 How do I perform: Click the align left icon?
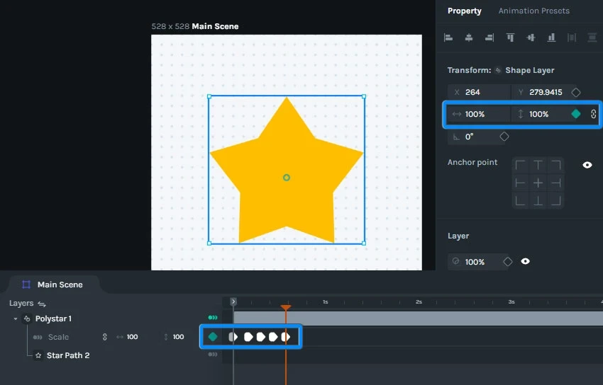point(448,38)
